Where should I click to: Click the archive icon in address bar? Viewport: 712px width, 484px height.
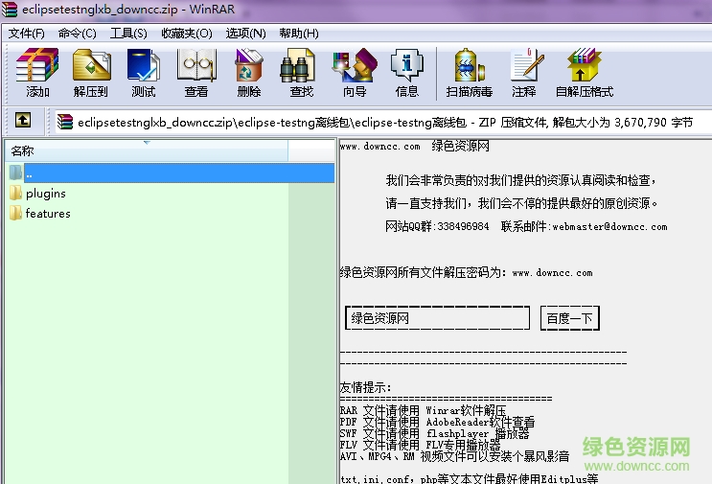pos(65,122)
